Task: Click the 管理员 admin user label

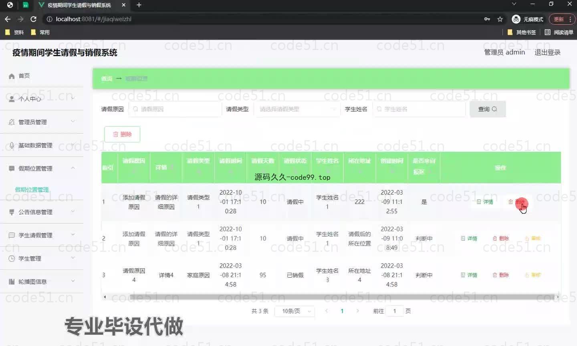Action: pos(504,52)
